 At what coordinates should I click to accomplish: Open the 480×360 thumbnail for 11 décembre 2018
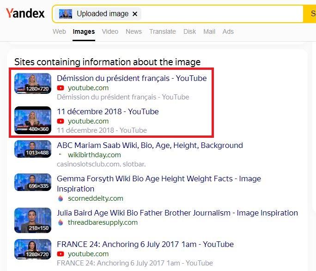[33, 120]
